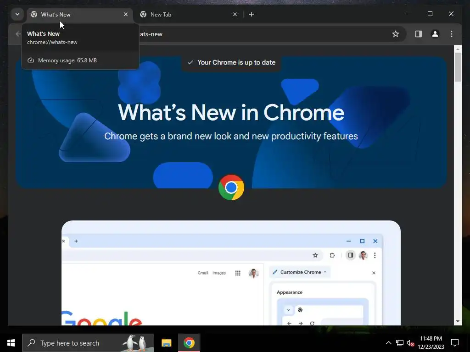Open a new tab with plus button

[x=252, y=14]
